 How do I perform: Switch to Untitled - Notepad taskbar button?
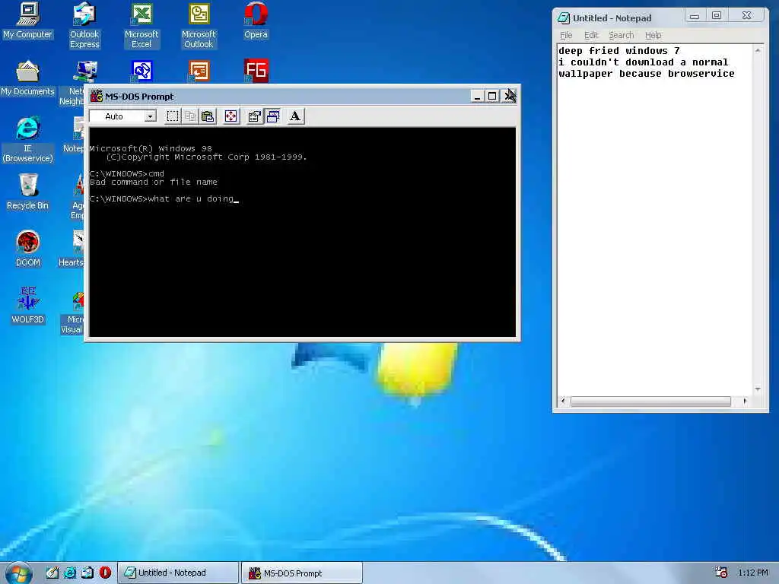[178, 573]
